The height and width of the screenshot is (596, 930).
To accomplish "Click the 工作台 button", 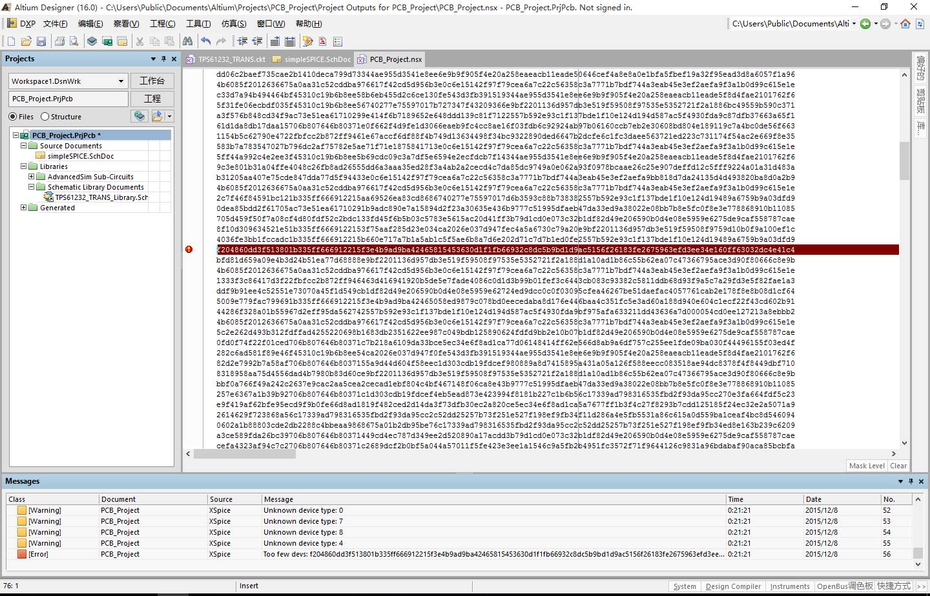I will coord(152,81).
